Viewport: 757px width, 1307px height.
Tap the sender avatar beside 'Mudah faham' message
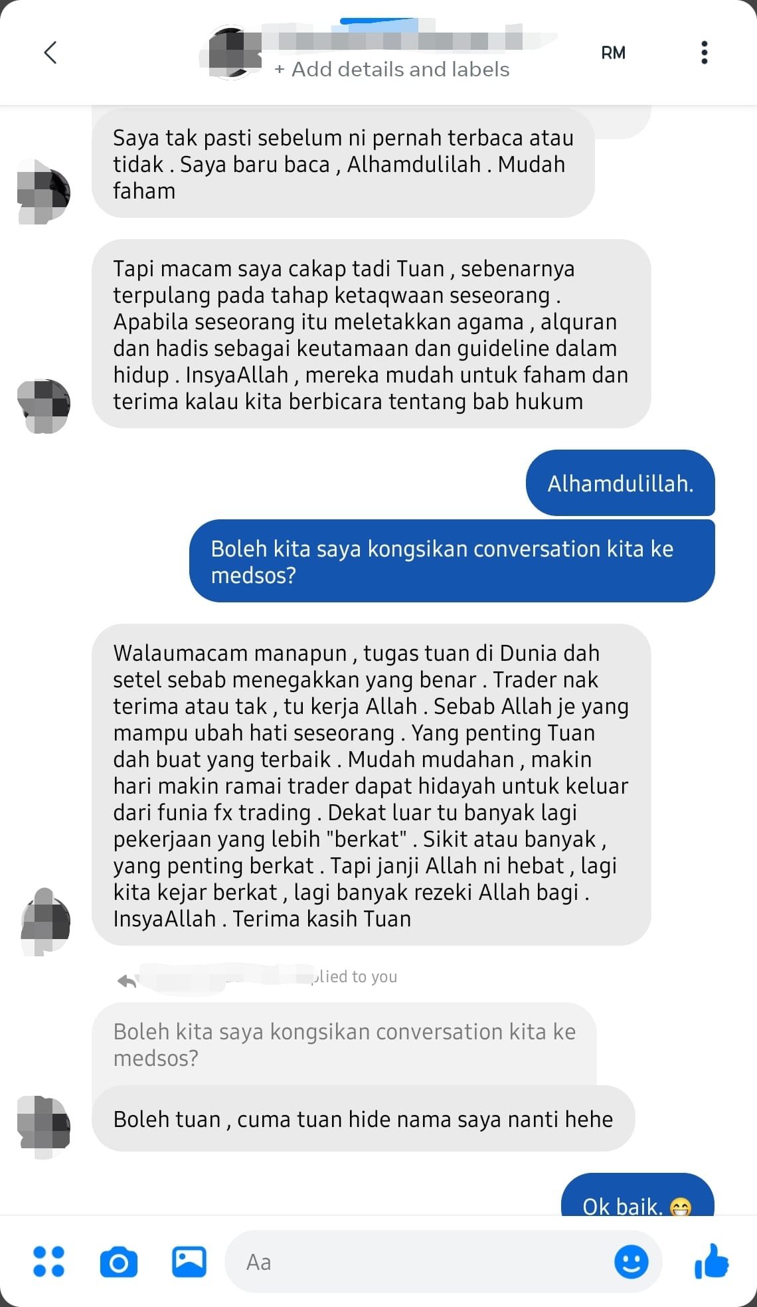(44, 192)
